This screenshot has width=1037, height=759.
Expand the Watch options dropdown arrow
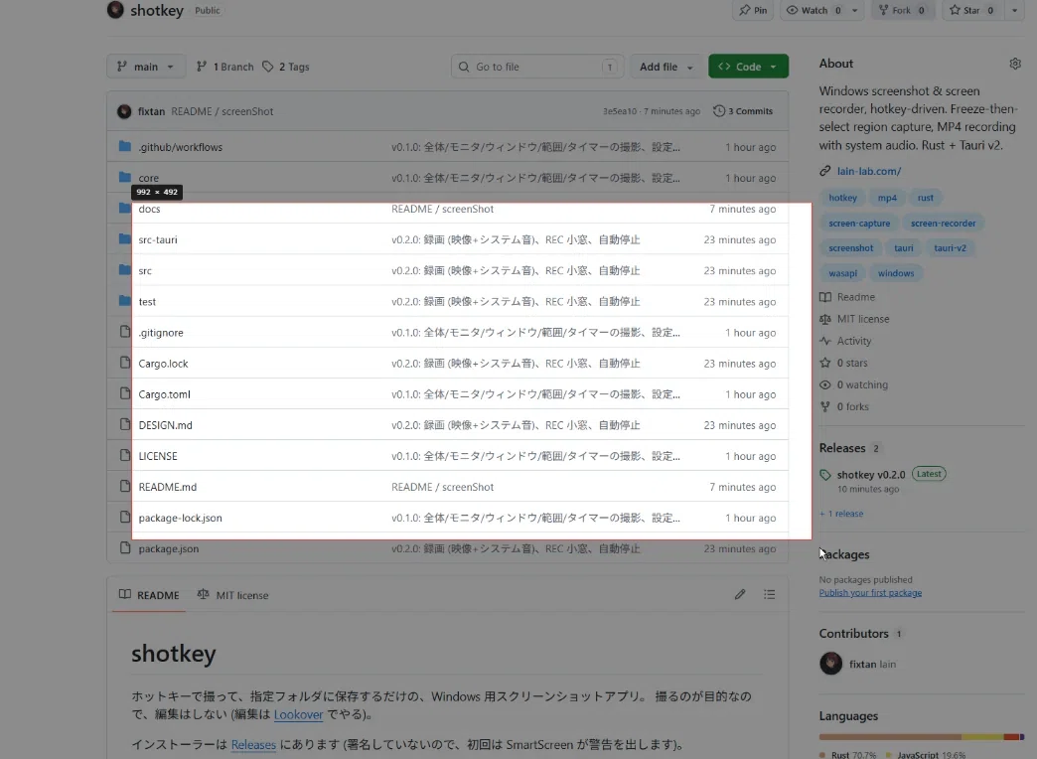click(855, 10)
